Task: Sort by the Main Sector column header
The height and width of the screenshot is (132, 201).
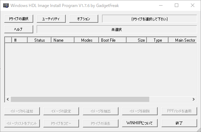Action: pyautogui.click(x=182, y=40)
